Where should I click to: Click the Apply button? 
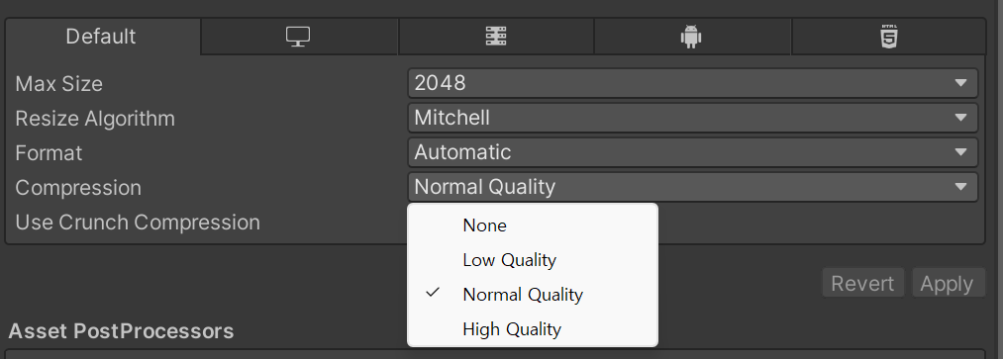coord(947,283)
